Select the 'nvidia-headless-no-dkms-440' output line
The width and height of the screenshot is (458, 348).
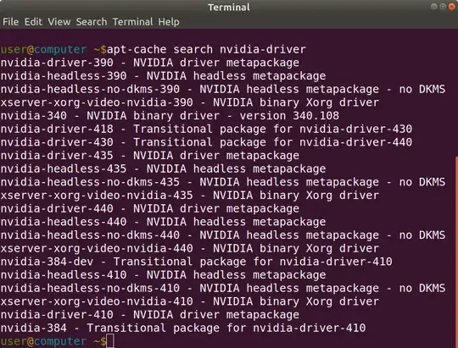[223, 235]
